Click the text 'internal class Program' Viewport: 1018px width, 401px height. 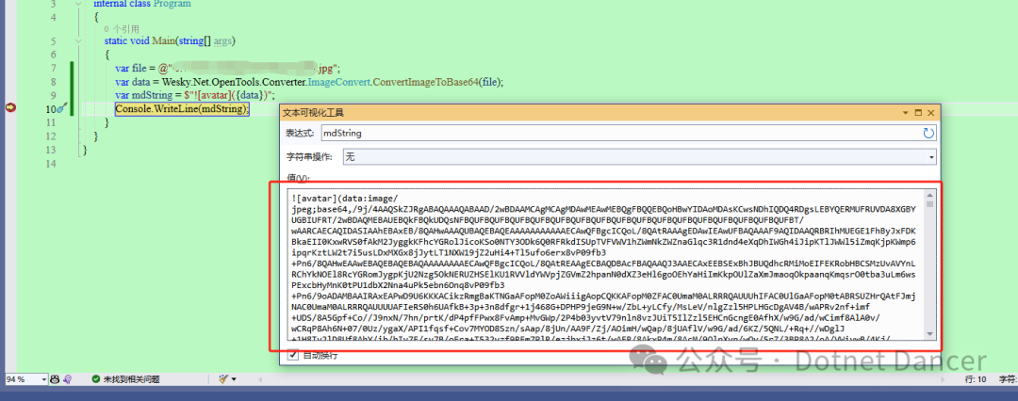click(x=142, y=4)
